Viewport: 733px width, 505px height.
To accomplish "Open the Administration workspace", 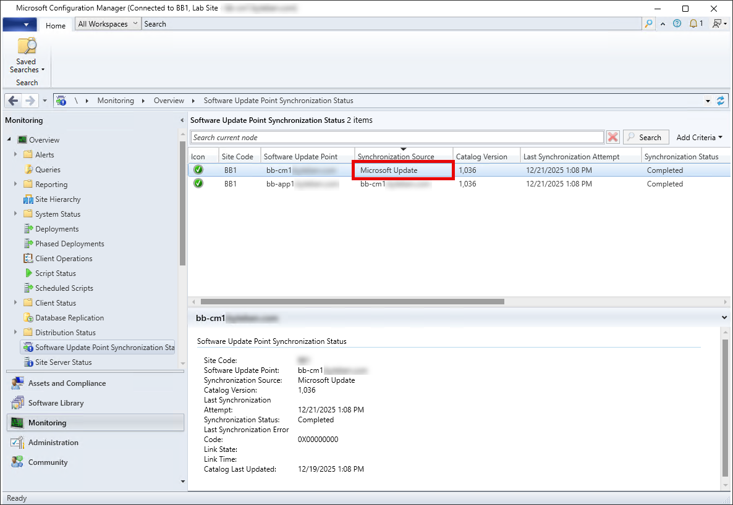I will tap(53, 443).
